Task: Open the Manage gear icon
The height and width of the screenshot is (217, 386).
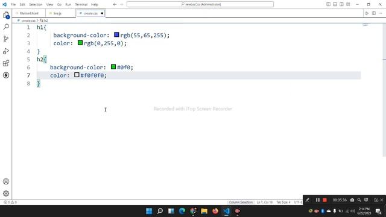Action: 6,193
